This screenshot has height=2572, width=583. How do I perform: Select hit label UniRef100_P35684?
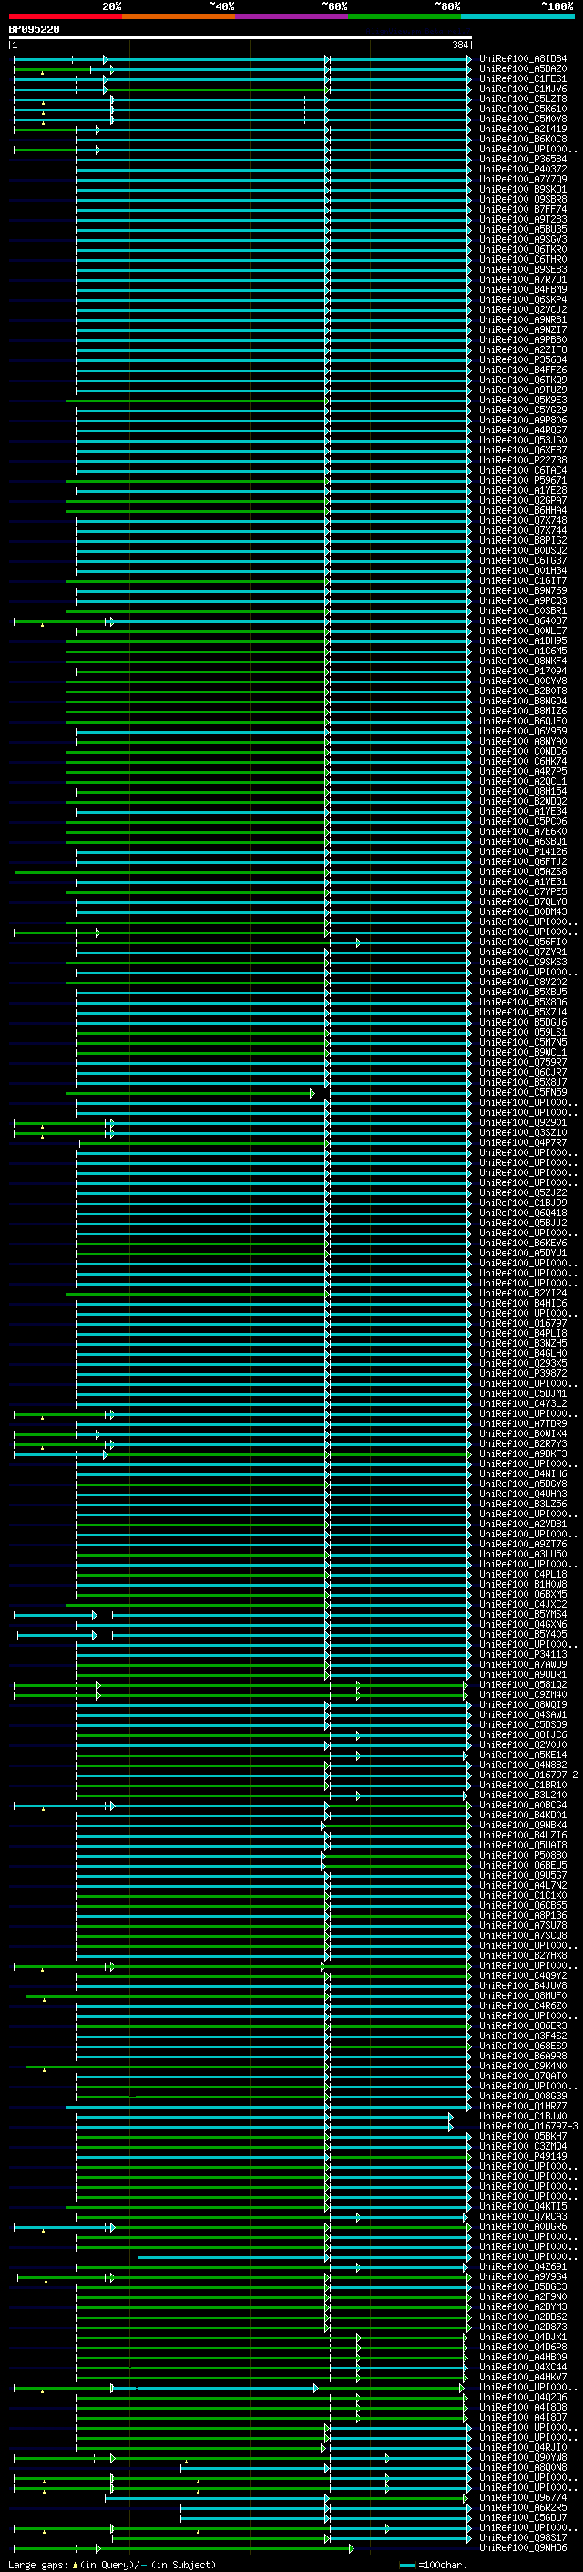click(x=523, y=359)
